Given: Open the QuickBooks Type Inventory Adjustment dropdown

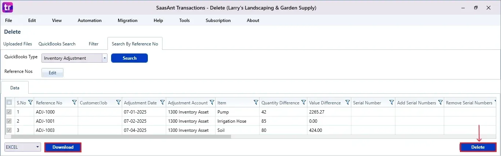Looking at the screenshot, I should click(74, 58).
